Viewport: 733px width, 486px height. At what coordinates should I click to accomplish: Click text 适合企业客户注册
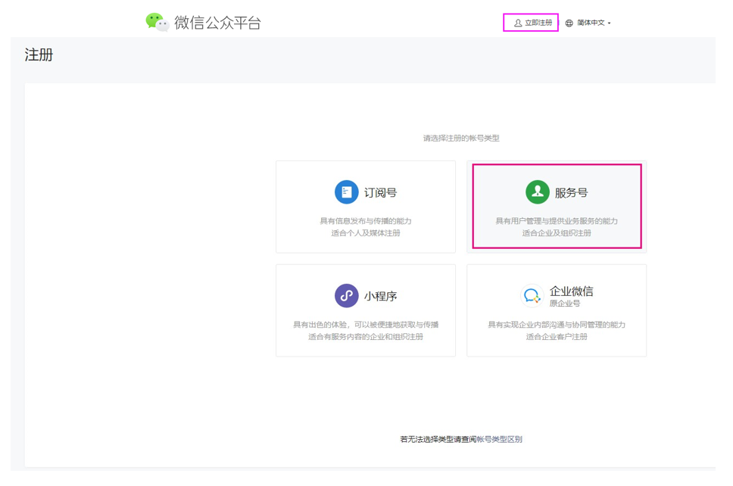tap(557, 337)
